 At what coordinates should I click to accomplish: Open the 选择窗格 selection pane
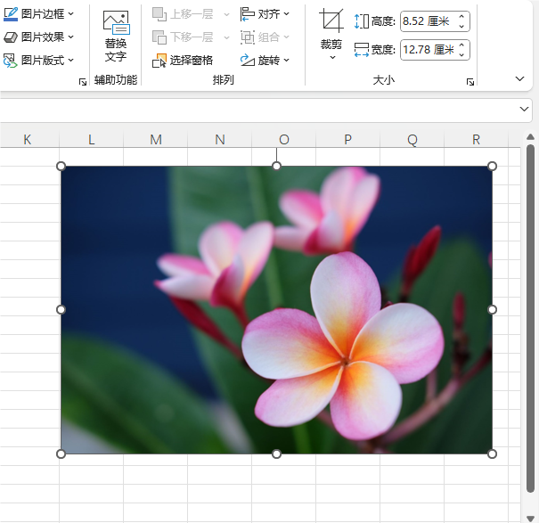(183, 61)
